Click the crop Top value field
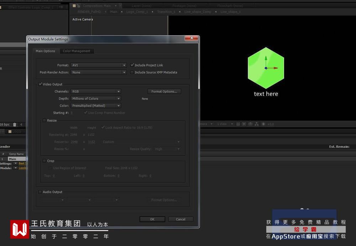Viewport: 356px width, 246px height. click(54, 176)
